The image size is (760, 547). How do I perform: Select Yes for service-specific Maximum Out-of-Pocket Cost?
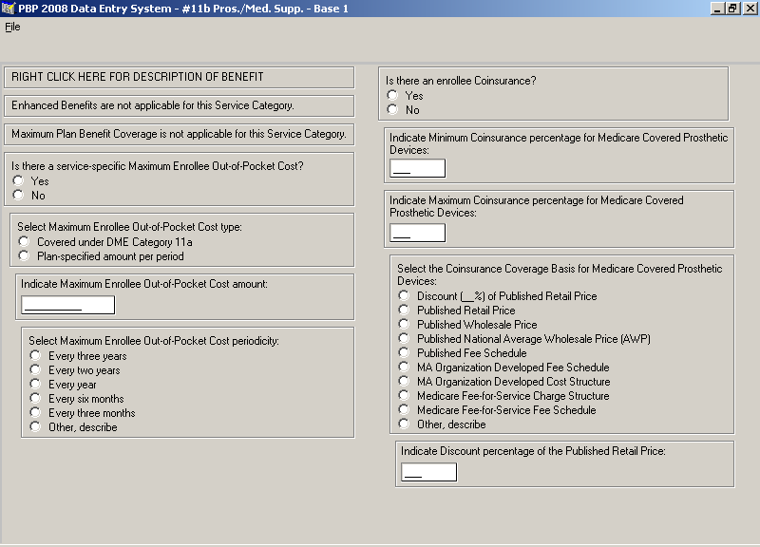tap(19, 181)
